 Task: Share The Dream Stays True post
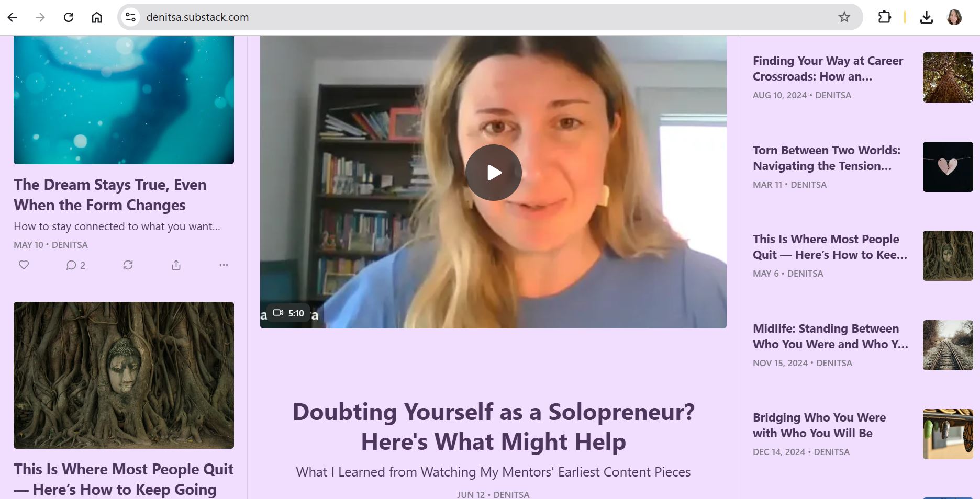[x=176, y=265]
